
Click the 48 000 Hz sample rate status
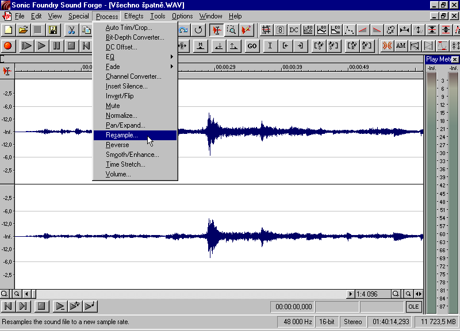(296, 322)
